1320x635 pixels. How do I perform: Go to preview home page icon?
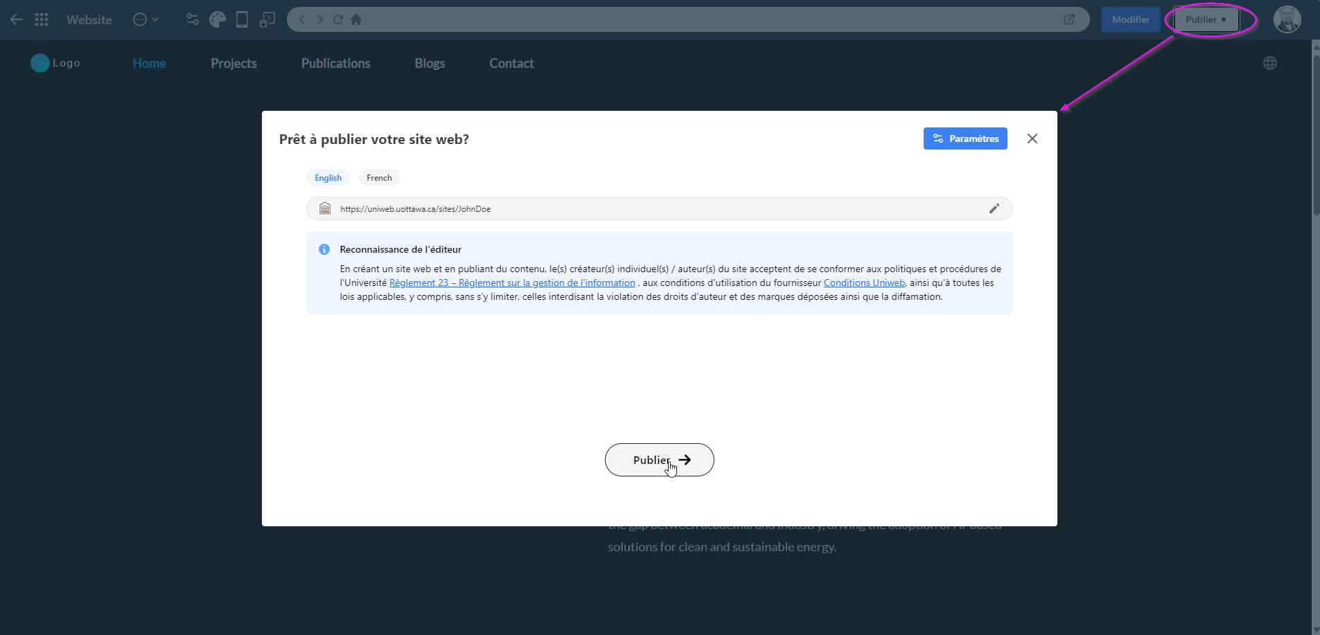pyautogui.click(x=356, y=19)
